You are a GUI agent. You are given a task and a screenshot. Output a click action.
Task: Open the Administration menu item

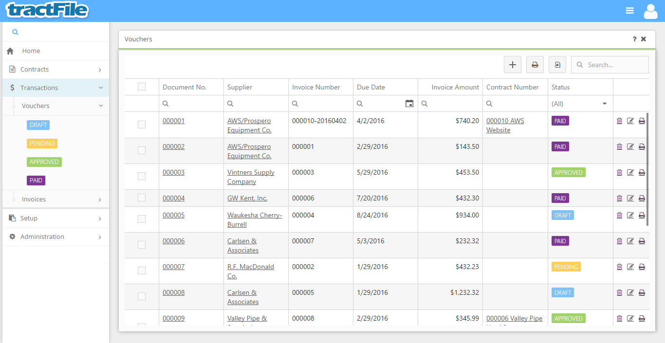[42, 237]
